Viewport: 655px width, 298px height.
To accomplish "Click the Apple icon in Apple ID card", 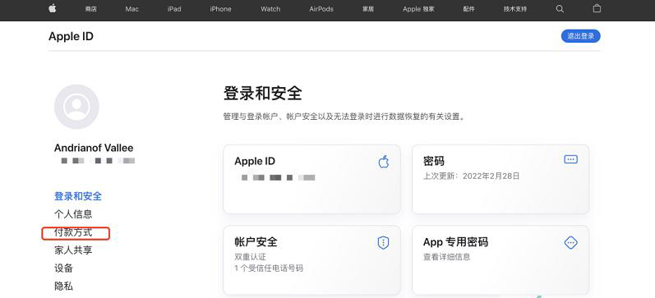I will pyautogui.click(x=384, y=161).
